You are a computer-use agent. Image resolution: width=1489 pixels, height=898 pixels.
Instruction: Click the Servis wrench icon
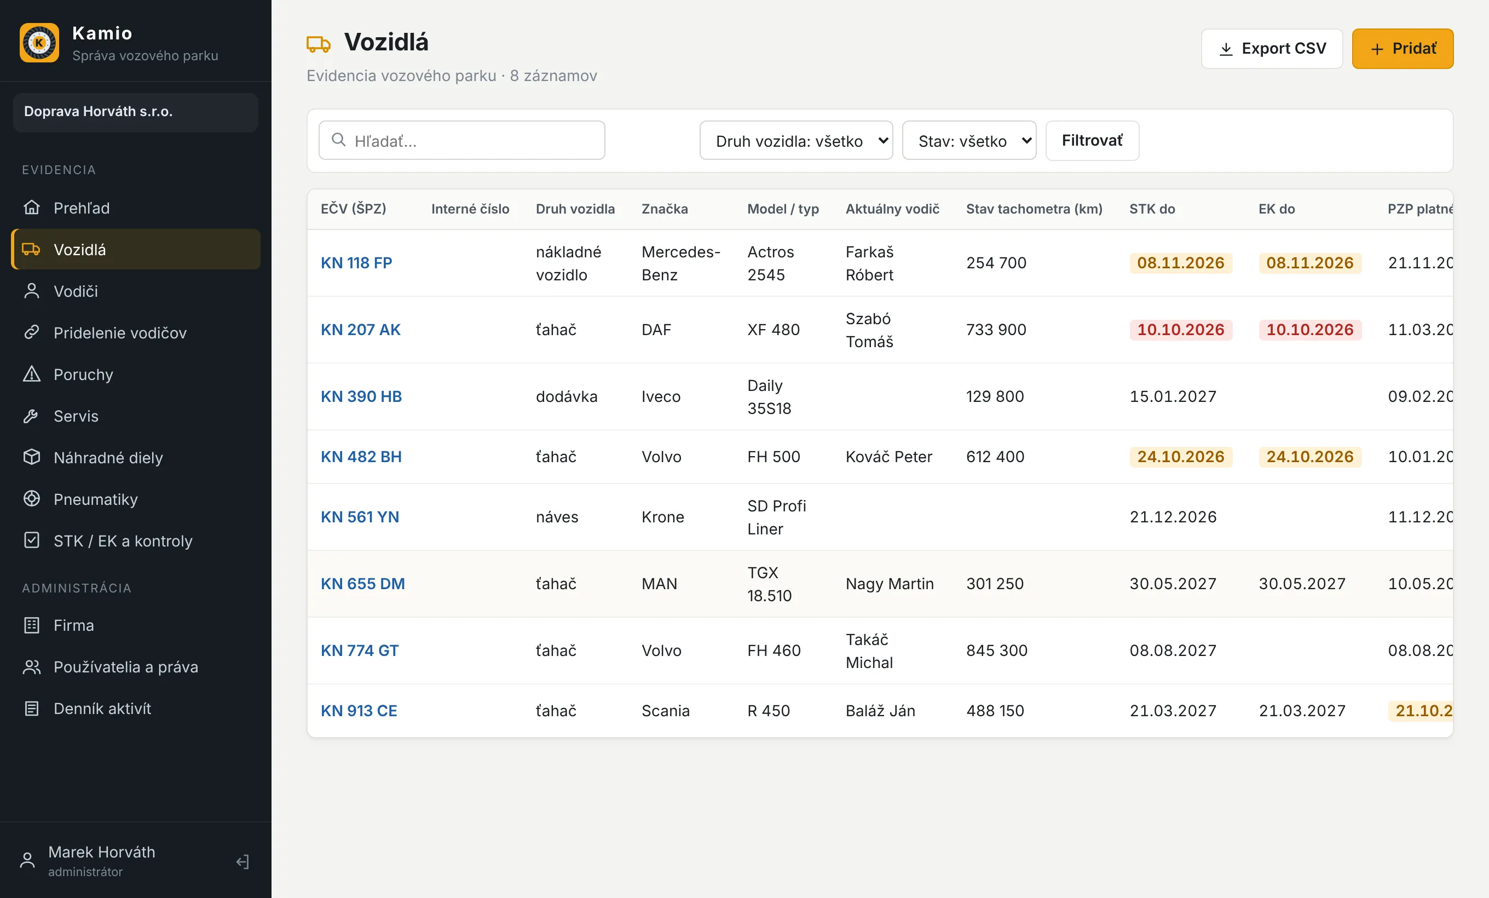(31, 416)
